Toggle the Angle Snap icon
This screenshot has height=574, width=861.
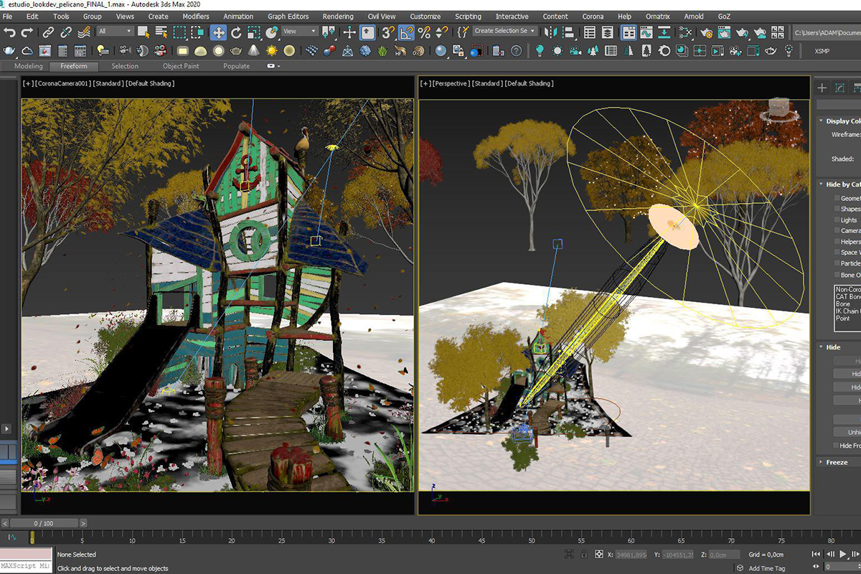[406, 32]
